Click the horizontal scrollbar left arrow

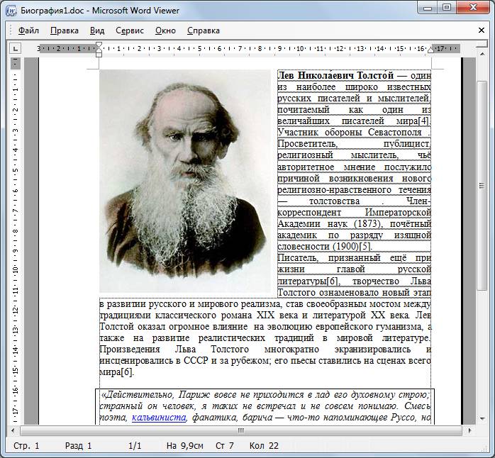point(13,430)
